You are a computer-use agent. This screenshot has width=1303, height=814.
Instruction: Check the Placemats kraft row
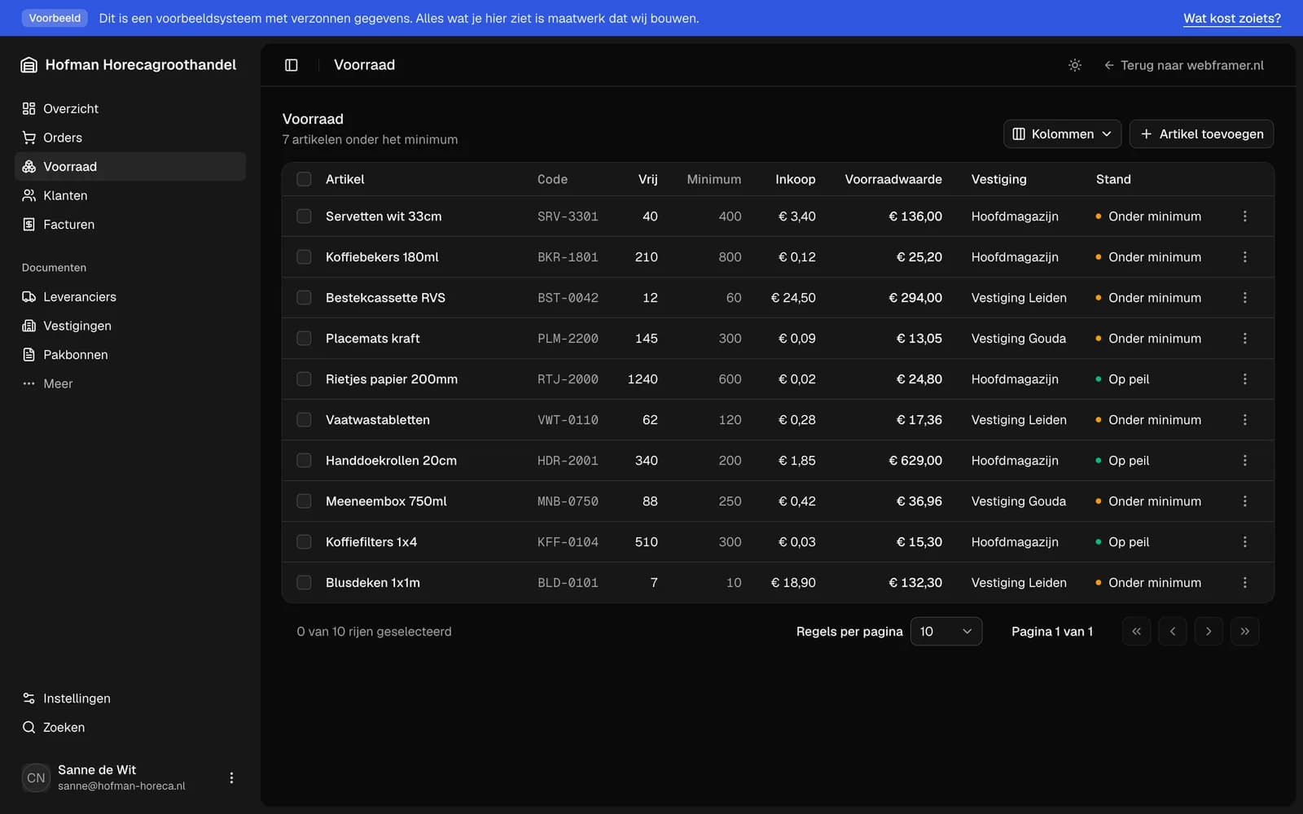tap(304, 339)
